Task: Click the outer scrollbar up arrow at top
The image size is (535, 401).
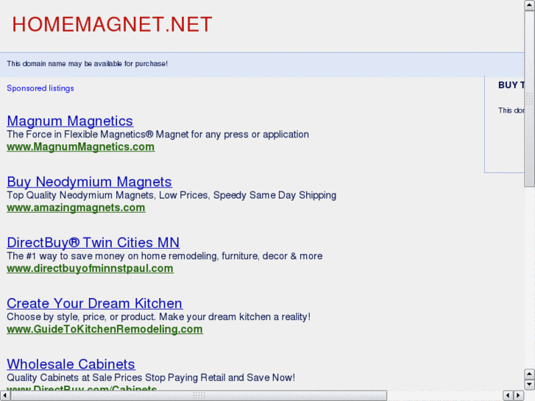Action: point(529,5)
